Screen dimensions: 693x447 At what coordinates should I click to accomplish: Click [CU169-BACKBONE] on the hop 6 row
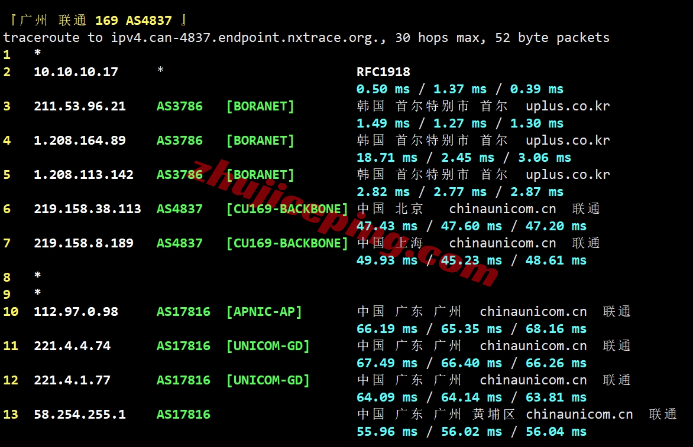(287, 209)
